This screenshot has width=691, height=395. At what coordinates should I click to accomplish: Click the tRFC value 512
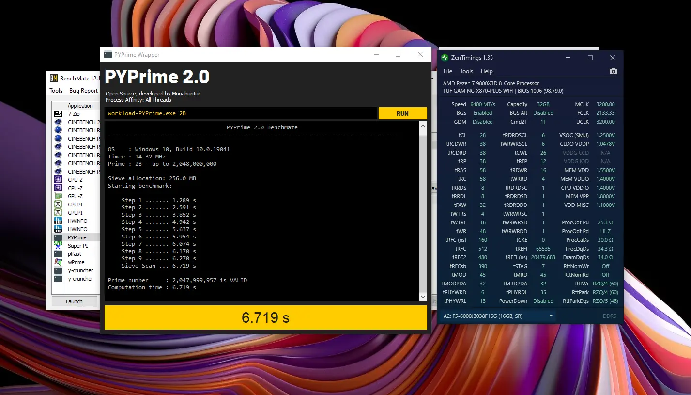click(x=483, y=249)
